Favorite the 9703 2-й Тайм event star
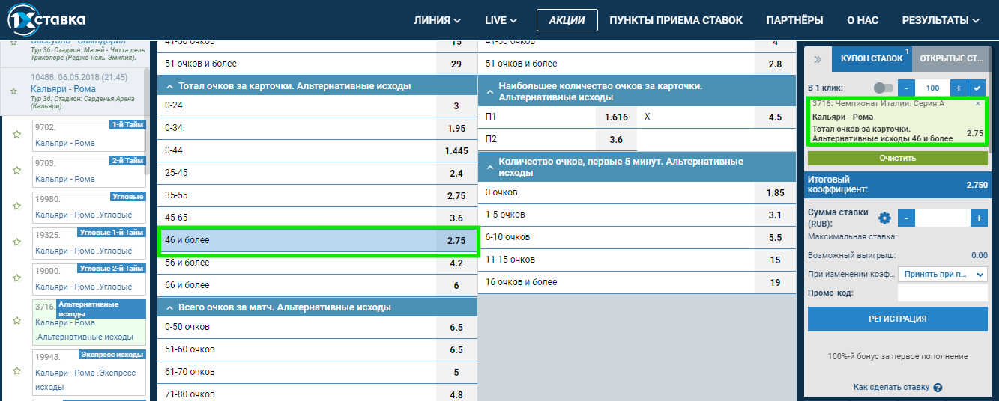Screen dimensions: 999x401 (x=16, y=171)
